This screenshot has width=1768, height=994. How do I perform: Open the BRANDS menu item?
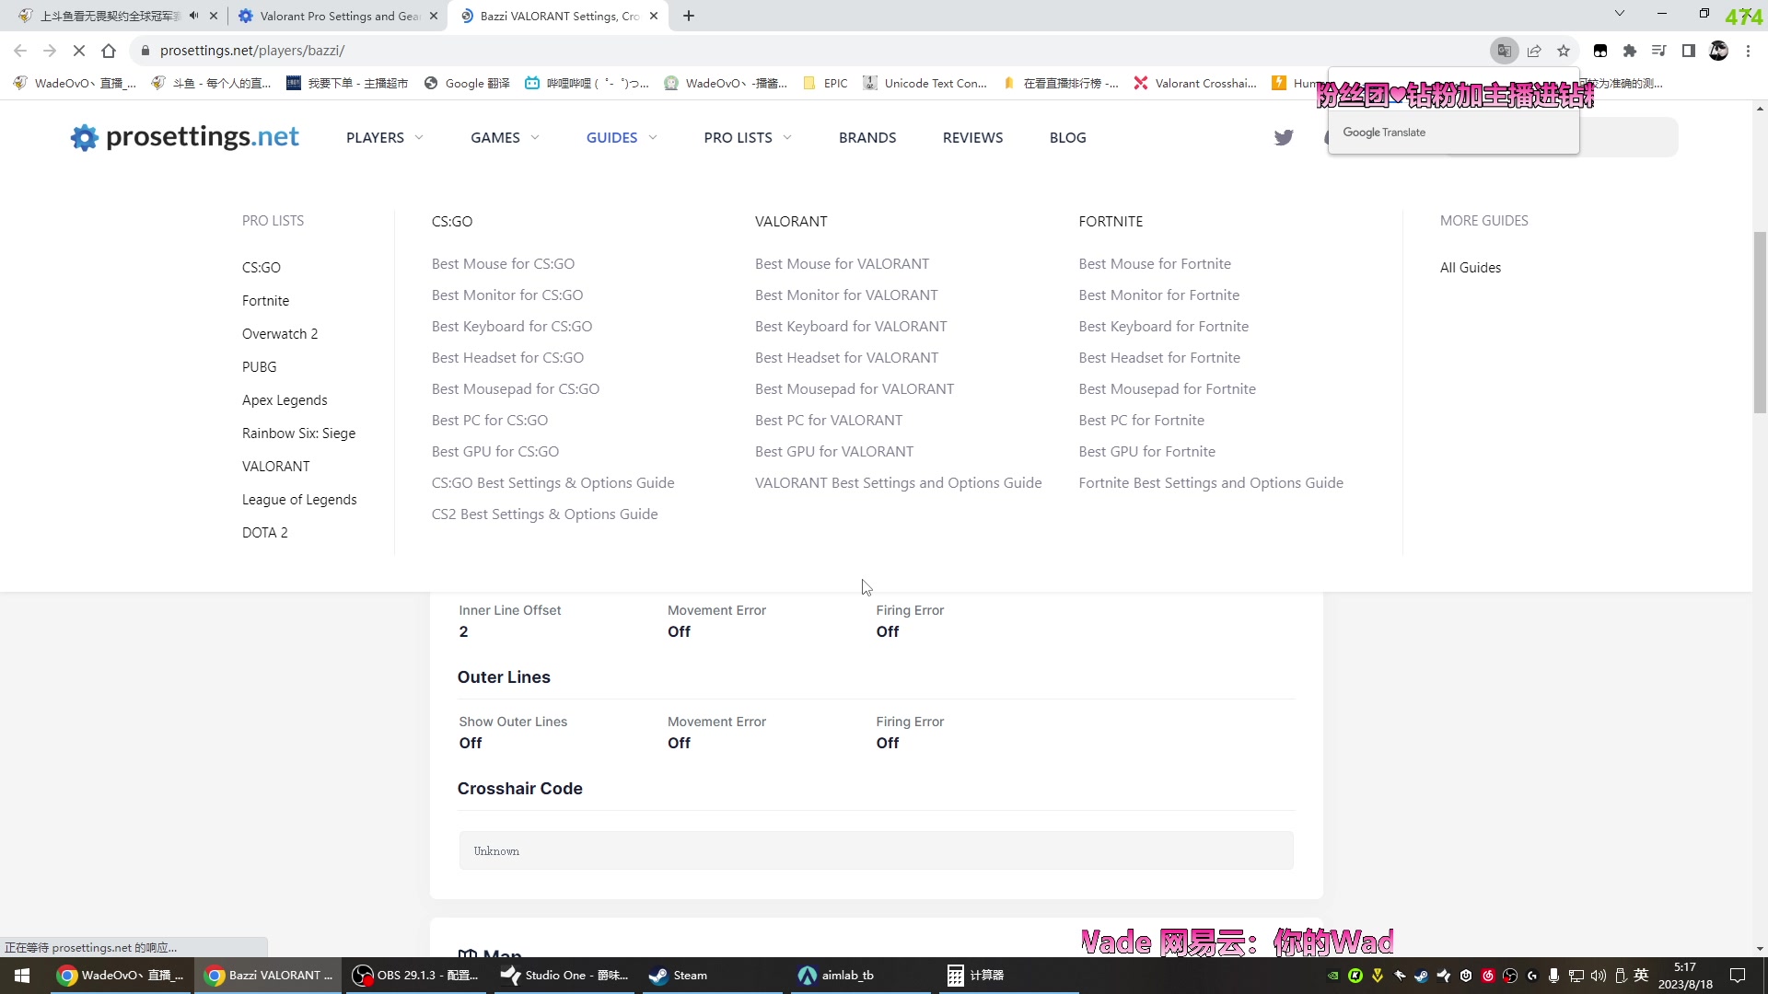pos(867,138)
